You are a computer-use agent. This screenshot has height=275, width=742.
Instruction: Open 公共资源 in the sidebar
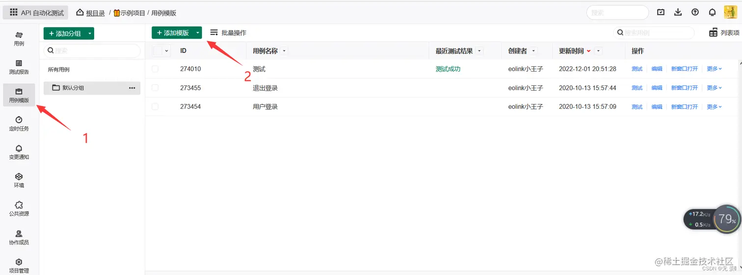[x=19, y=209]
